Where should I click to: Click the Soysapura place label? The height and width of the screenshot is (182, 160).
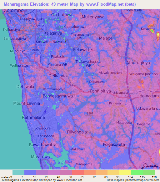pos(42,129)
